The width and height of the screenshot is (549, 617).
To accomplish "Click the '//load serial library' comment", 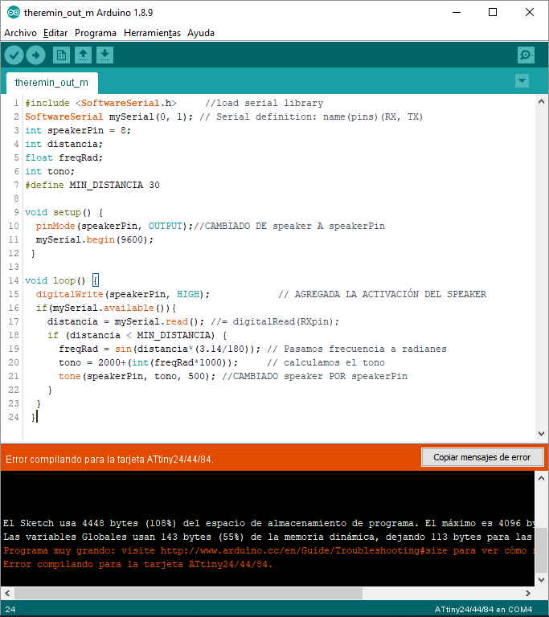I will pos(264,103).
